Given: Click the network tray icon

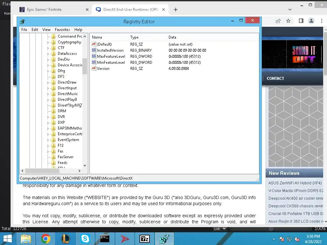Looking at the screenshot, I should (289, 239).
